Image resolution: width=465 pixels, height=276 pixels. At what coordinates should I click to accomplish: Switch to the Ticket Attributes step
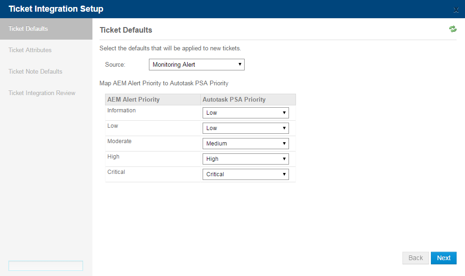(30, 50)
